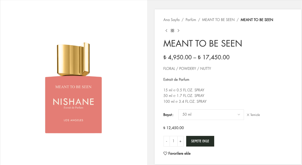Click the heart wishlist icon
This screenshot has height=165, width=302.
165,153
